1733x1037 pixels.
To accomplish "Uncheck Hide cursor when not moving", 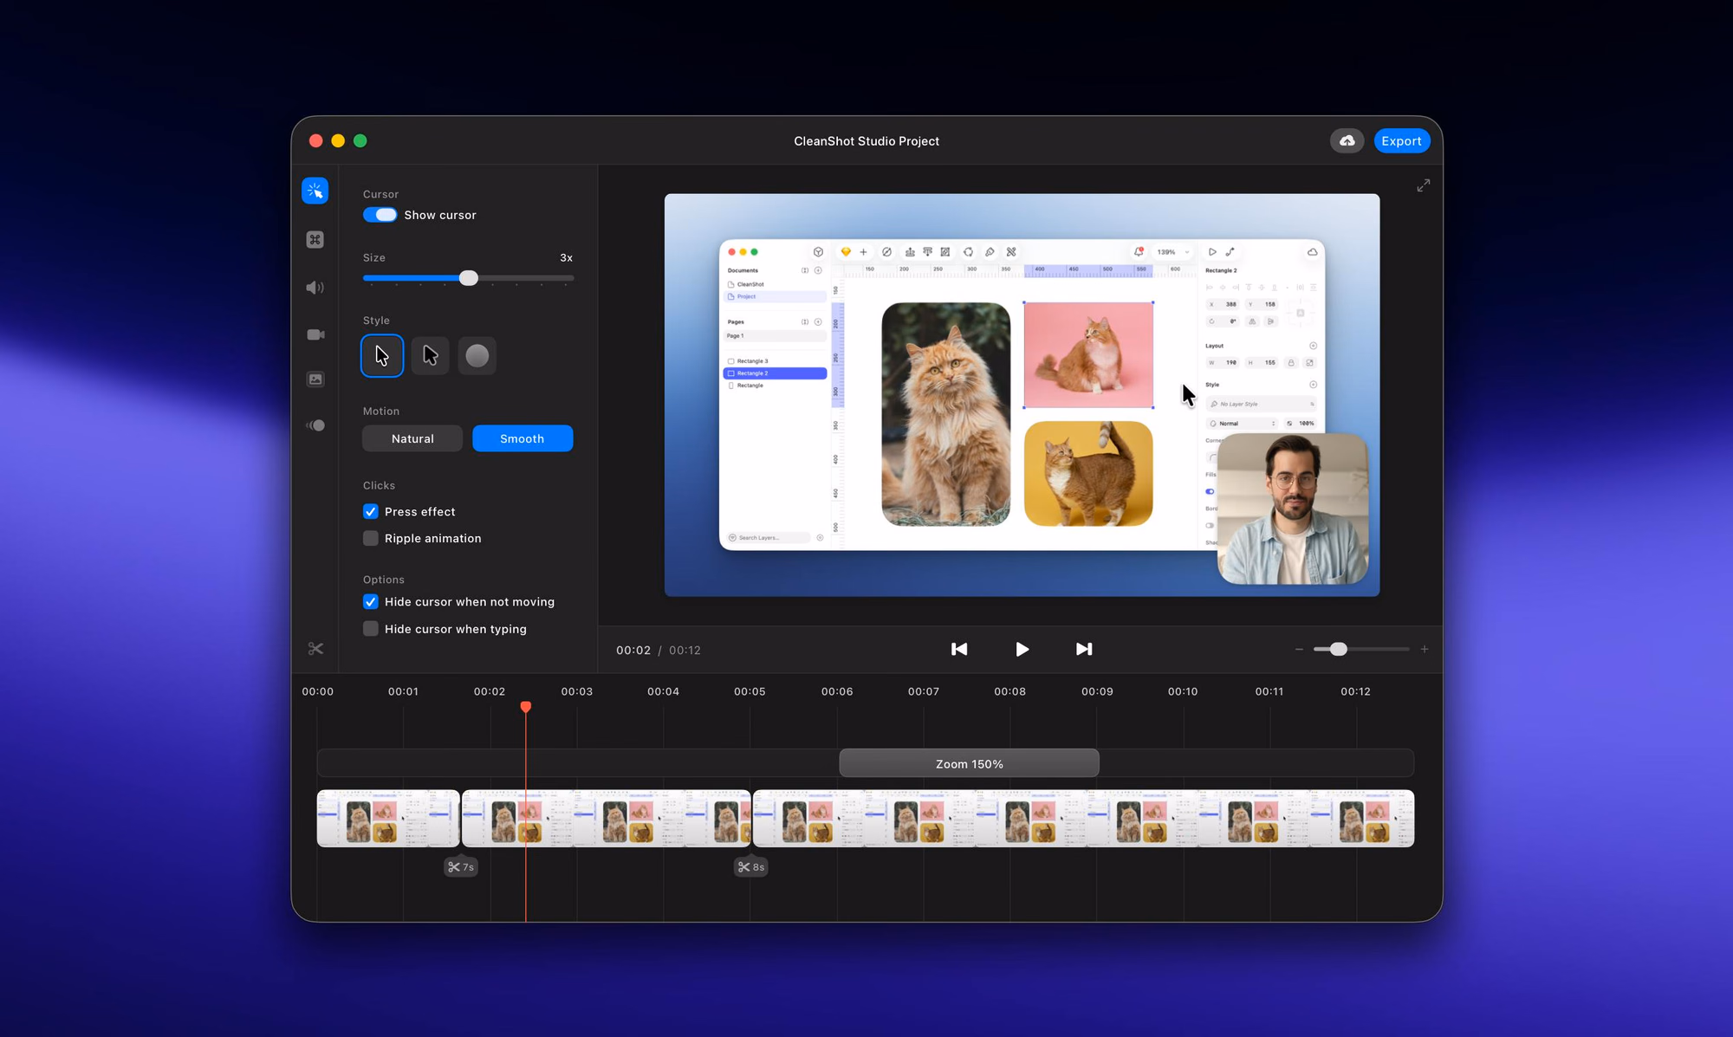I will pyautogui.click(x=371, y=602).
